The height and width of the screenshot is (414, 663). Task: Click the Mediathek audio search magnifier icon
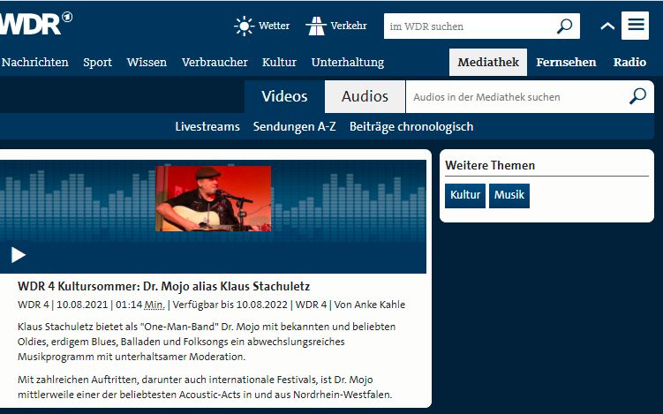(637, 96)
